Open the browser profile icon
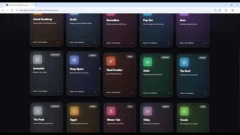Image resolution: width=240 pixels, height=135 pixels. [232, 10]
